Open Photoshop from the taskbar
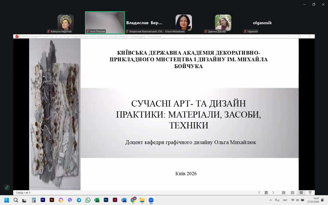328x205 pixels. [106, 200]
